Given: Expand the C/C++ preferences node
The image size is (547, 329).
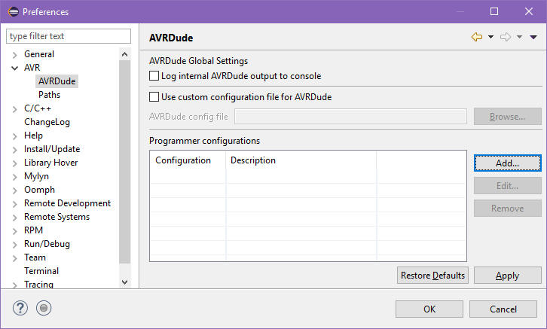Looking at the screenshot, I should click(x=15, y=109).
